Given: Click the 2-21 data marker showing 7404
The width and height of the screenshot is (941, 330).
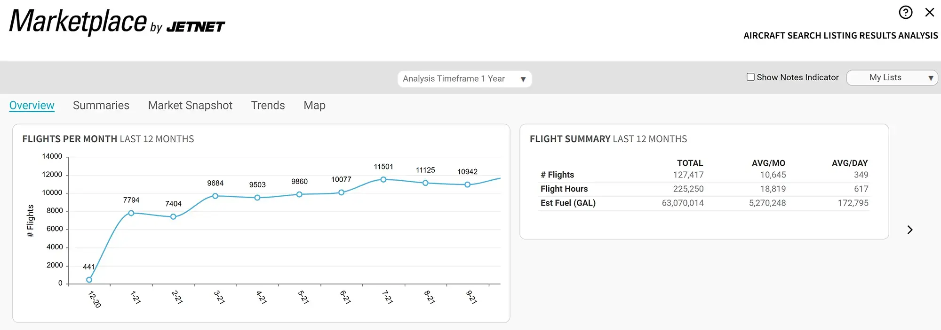Looking at the screenshot, I should [173, 216].
